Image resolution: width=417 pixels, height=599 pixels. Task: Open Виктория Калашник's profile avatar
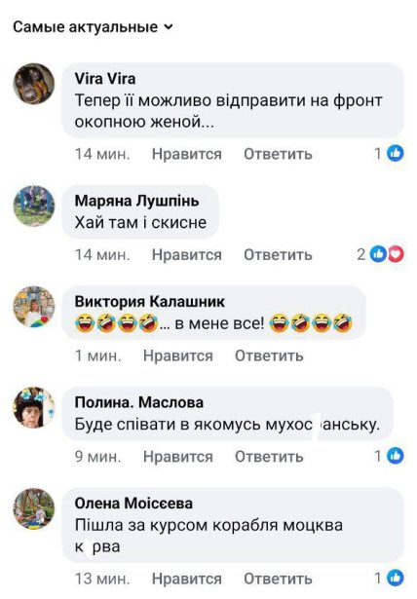(x=34, y=307)
